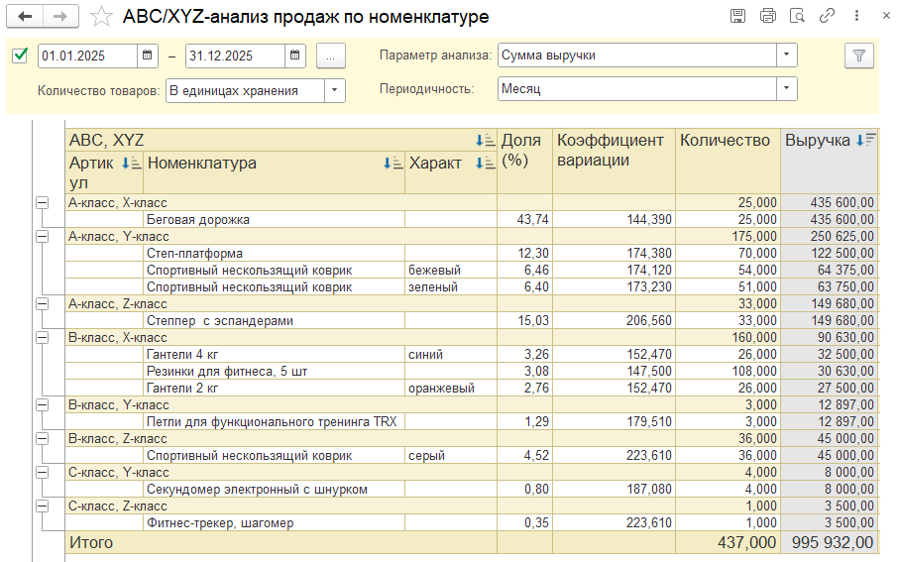Click the forward navigation arrow
Image resolution: width=897 pixels, height=562 pixels.
pos(60,17)
